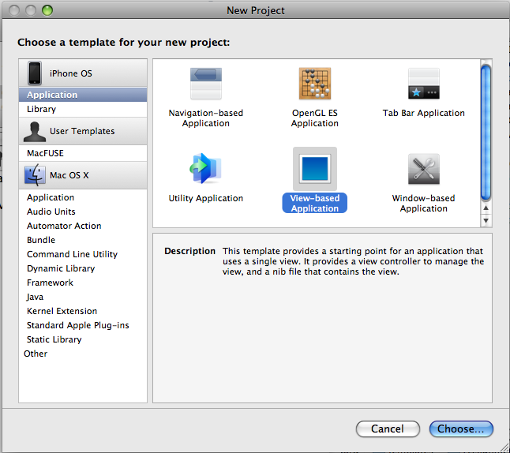Click the scroll up arrow
Image resolution: width=510 pixels, height=453 pixels.
click(486, 208)
